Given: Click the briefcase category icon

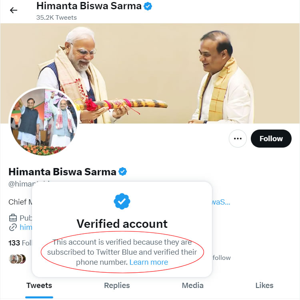Looking at the screenshot, I should [13, 218].
